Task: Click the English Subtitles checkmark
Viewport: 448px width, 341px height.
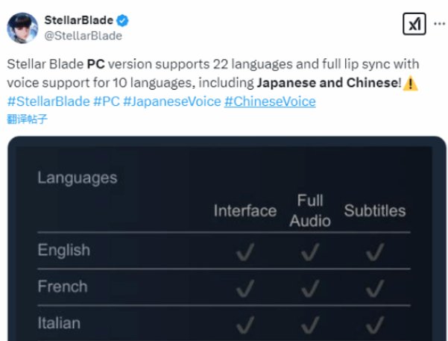Action: pyautogui.click(x=374, y=253)
